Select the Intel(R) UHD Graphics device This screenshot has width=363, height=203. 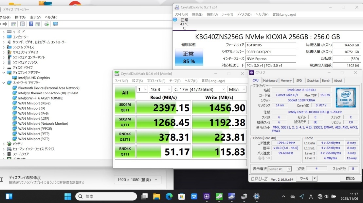[34, 78]
